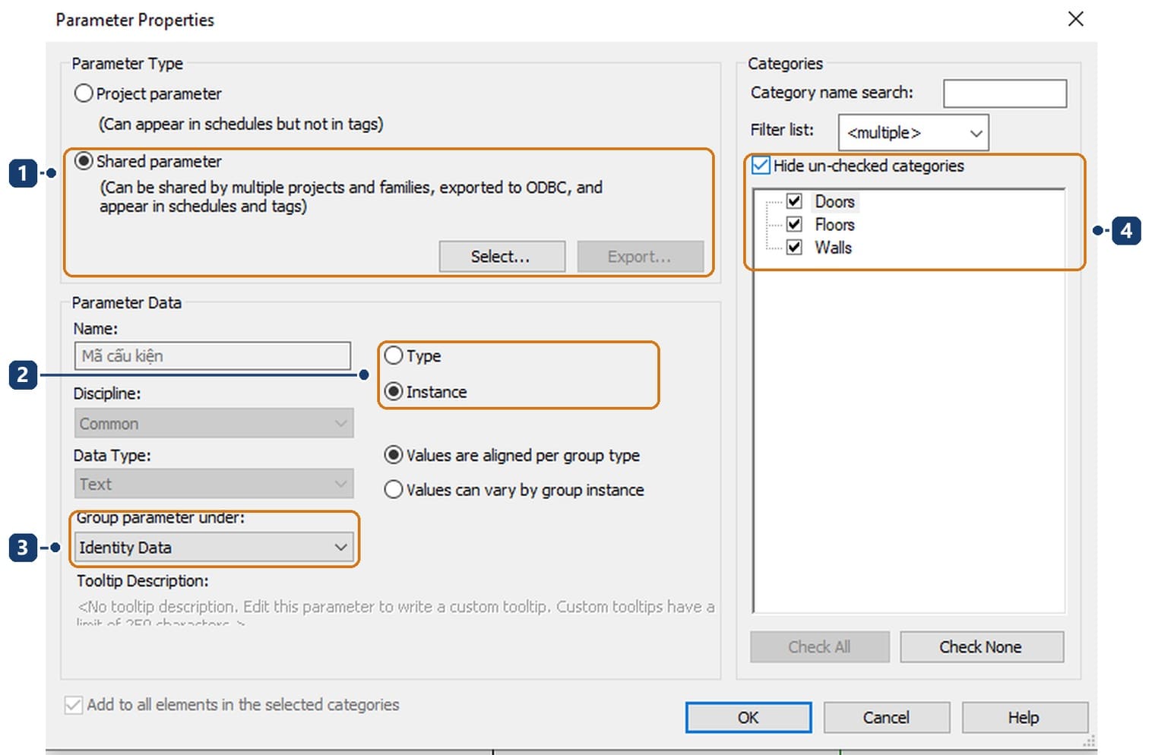Click the Check None button
The image size is (1155, 755).
point(981,646)
